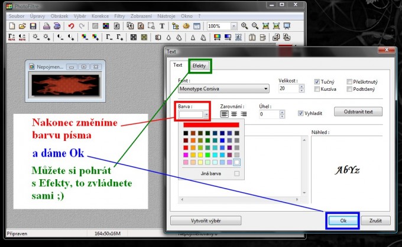Open the Monotype Corsiva font dropdown

[x=223, y=89]
